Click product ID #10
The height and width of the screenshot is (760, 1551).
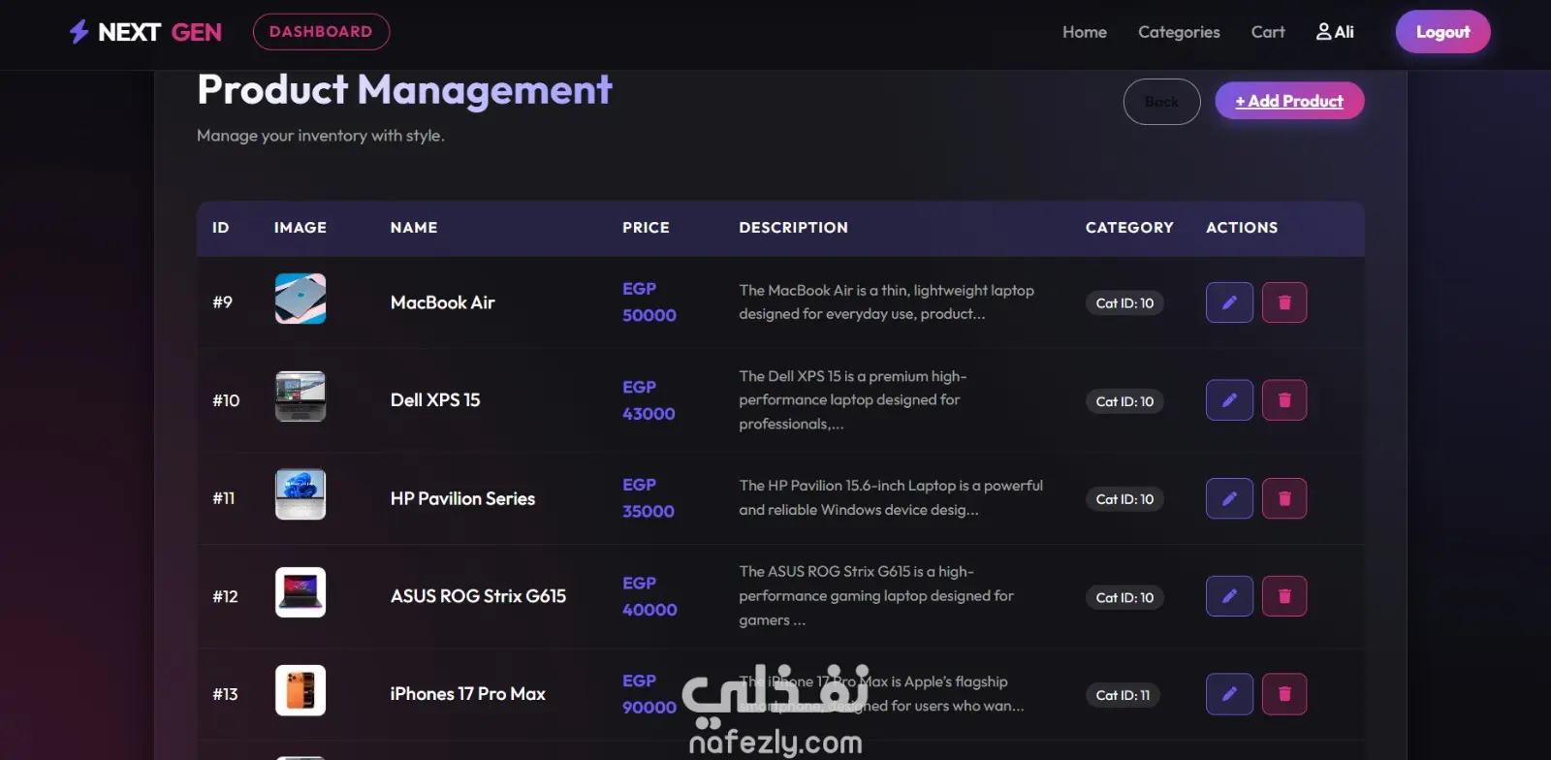pos(226,400)
